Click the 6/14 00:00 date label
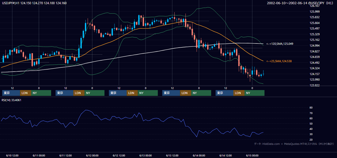 point(199,155)
